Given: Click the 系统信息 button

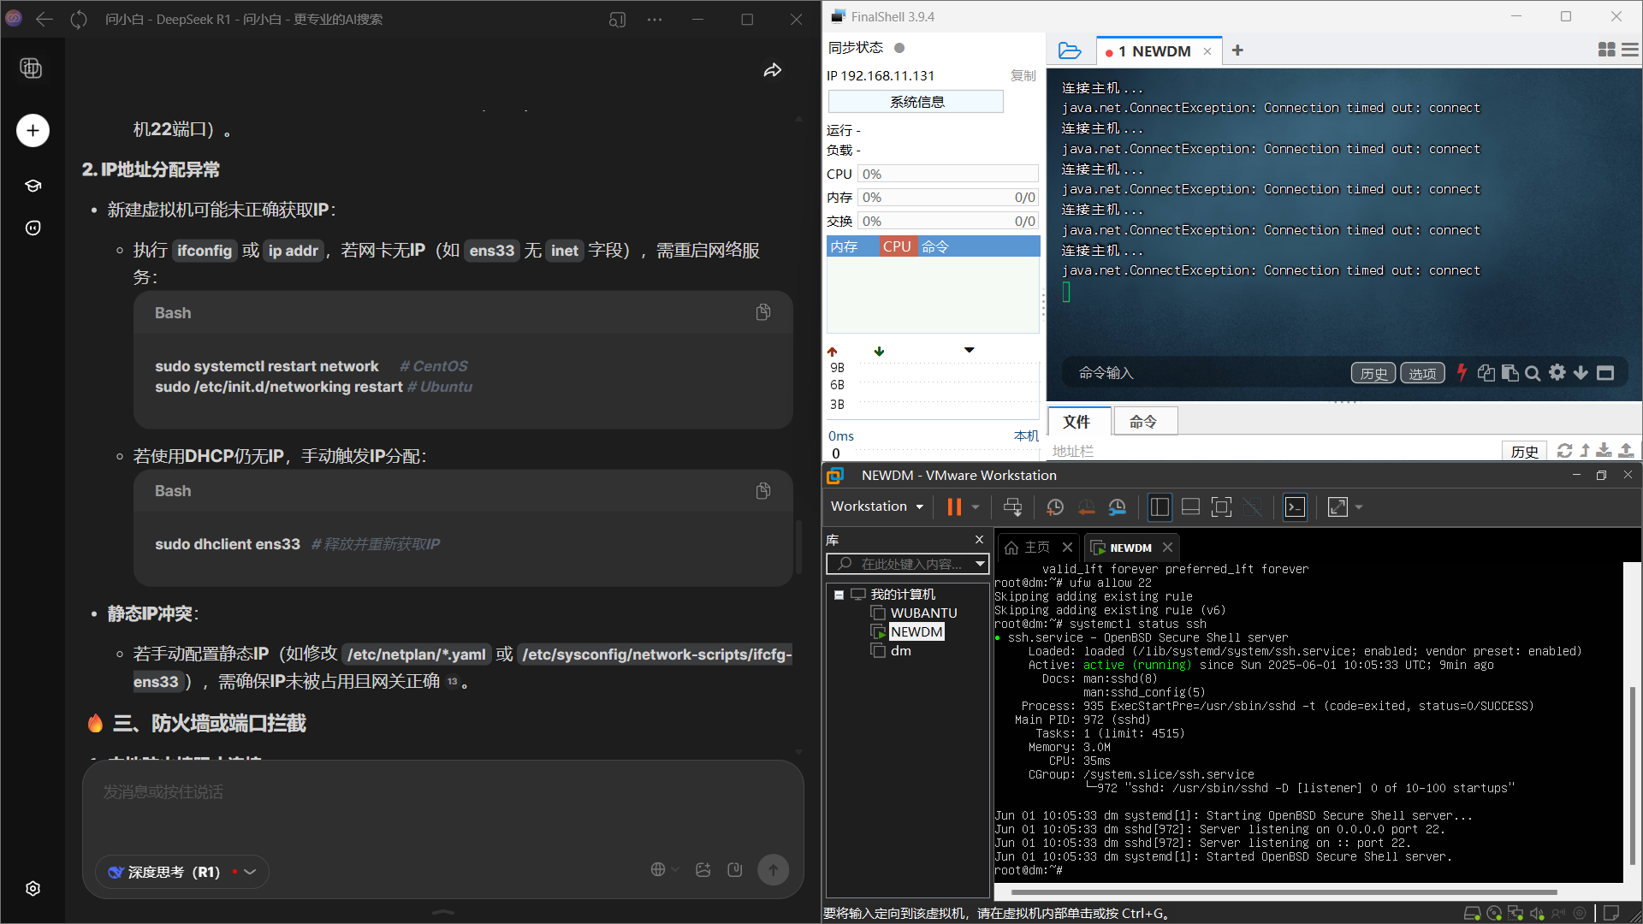Looking at the screenshot, I should click(x=916, y=102).
